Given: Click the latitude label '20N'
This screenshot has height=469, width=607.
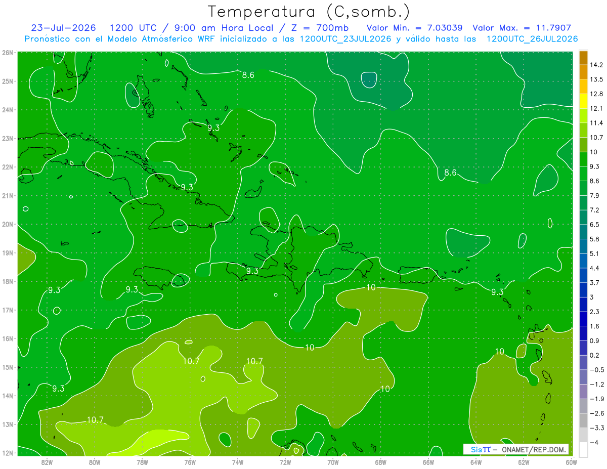Looking at the screenshot, I should coord(8,224).
